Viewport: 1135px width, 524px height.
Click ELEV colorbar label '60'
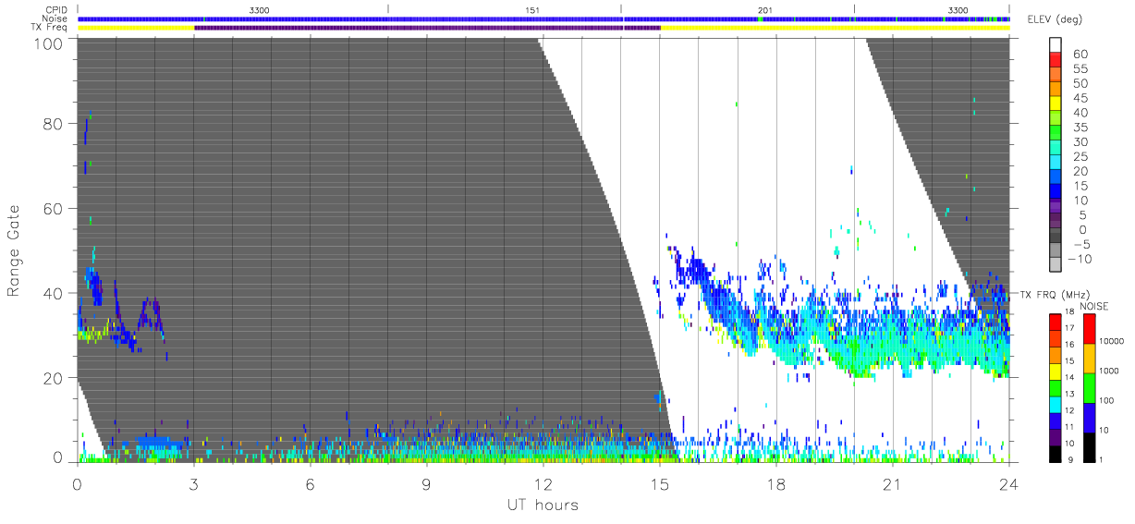[1082, 54]
